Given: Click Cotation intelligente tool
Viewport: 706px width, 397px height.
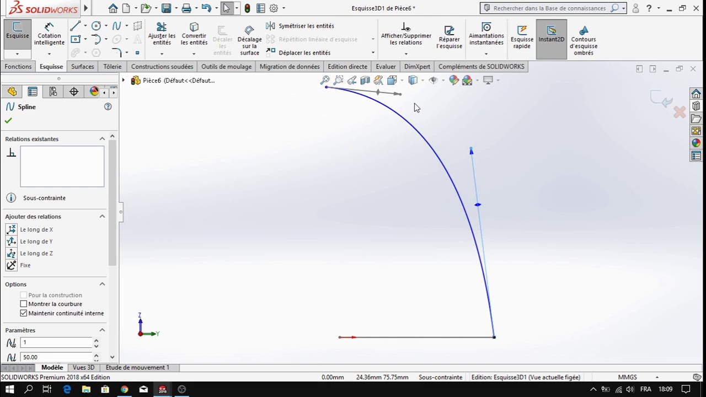Looking at the screenshot, I should pos(49,34).
